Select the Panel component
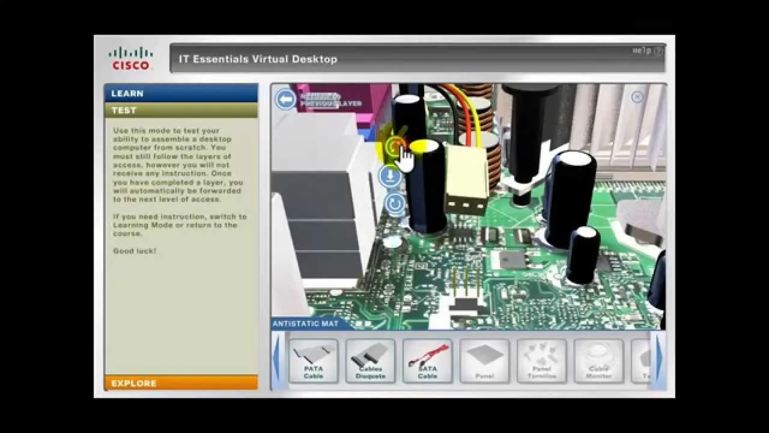This screenshot has width=769, height=433. tap(484, 361)
